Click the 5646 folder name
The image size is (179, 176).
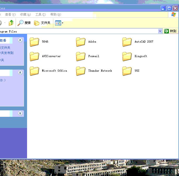[x=45, y=42]
